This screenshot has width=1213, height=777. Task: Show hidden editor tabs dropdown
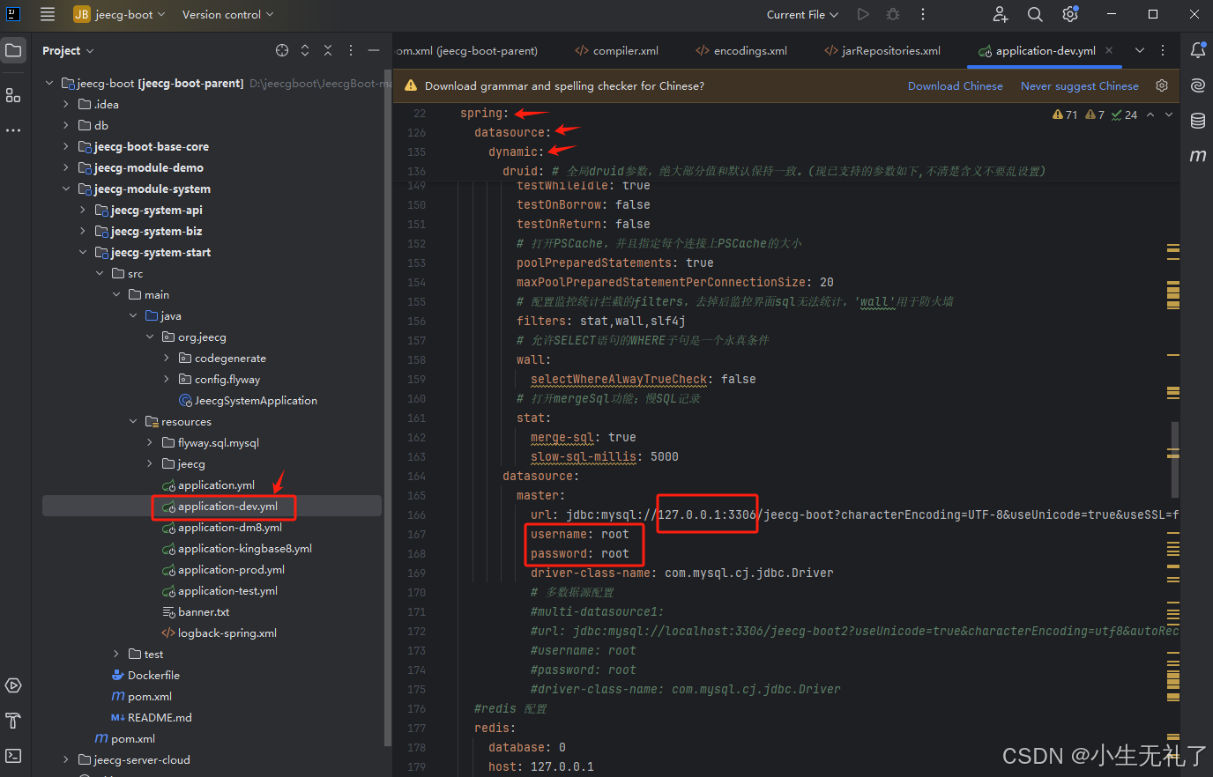click(1140, 50)
